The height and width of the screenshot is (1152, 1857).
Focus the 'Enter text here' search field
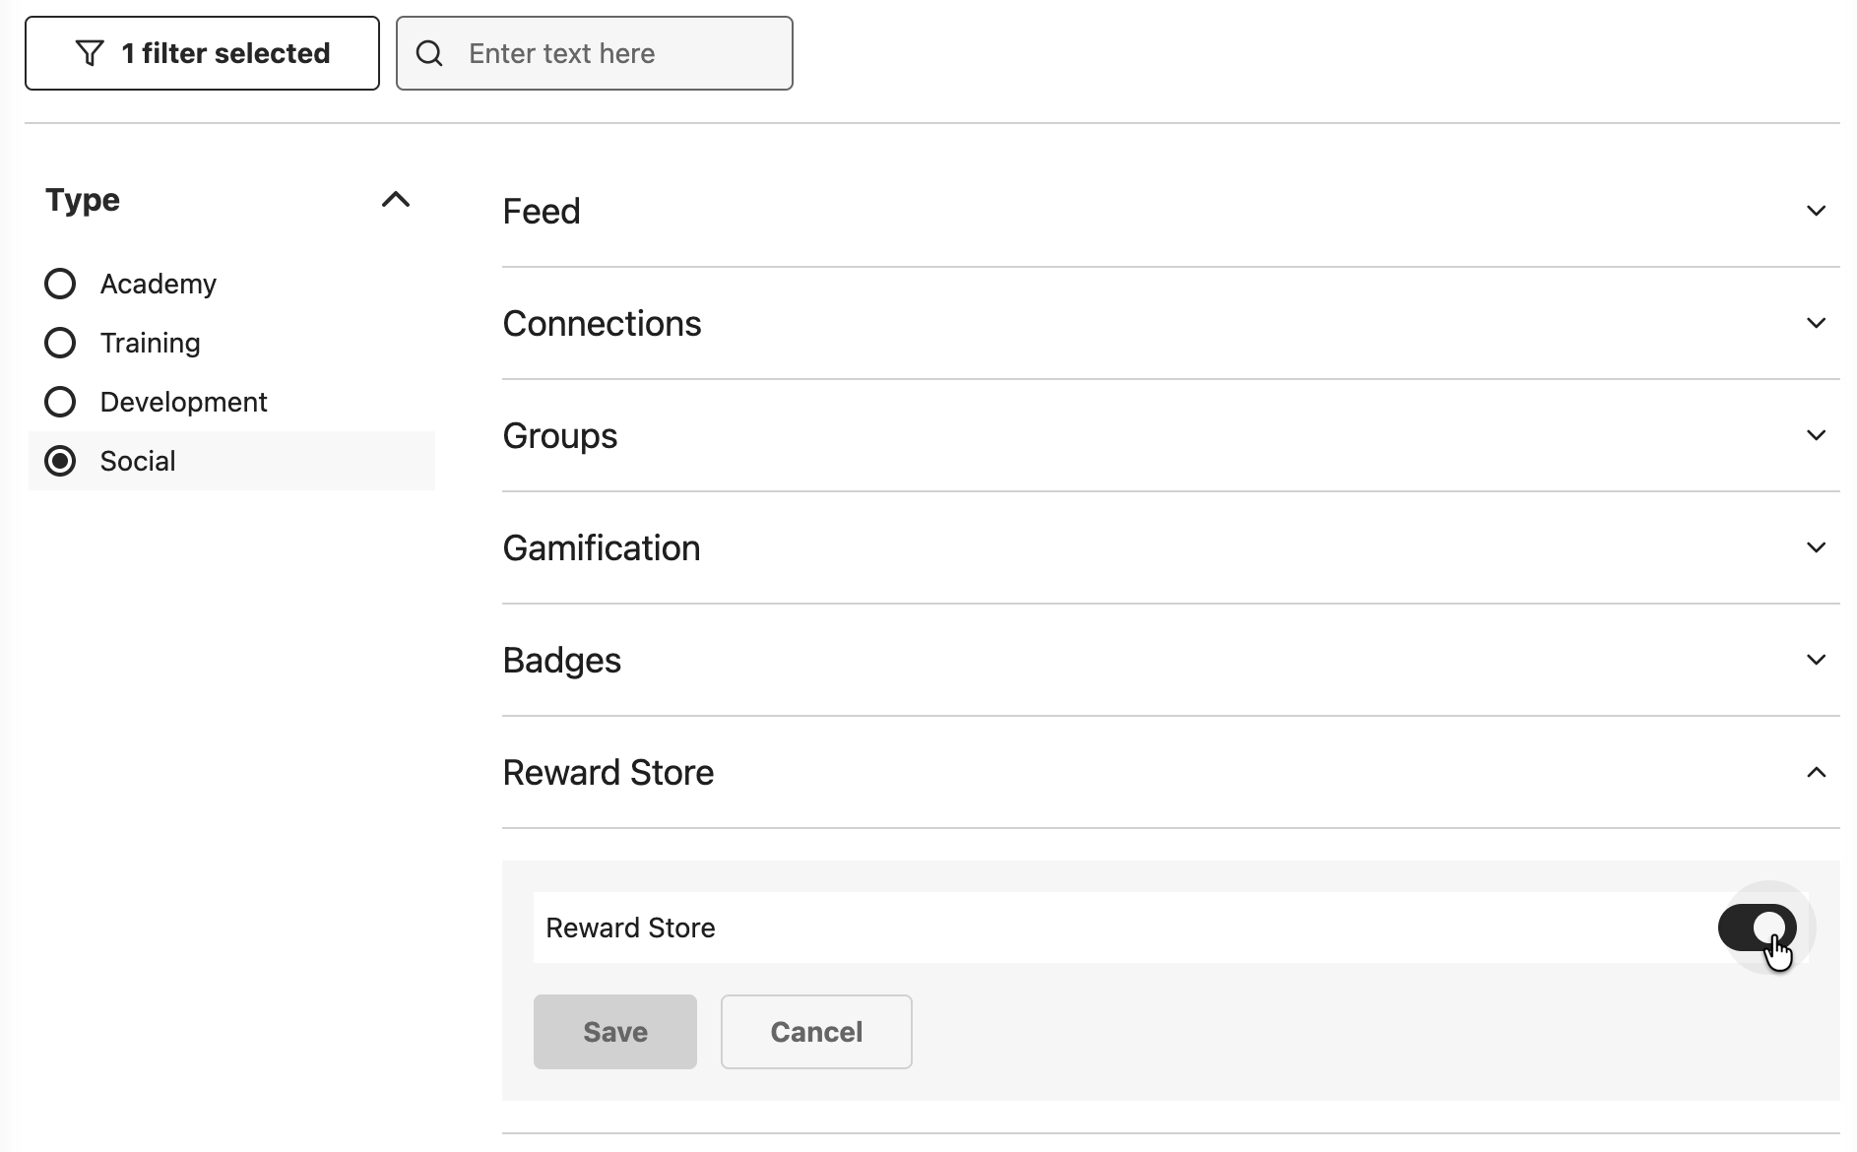coord(595,53)
